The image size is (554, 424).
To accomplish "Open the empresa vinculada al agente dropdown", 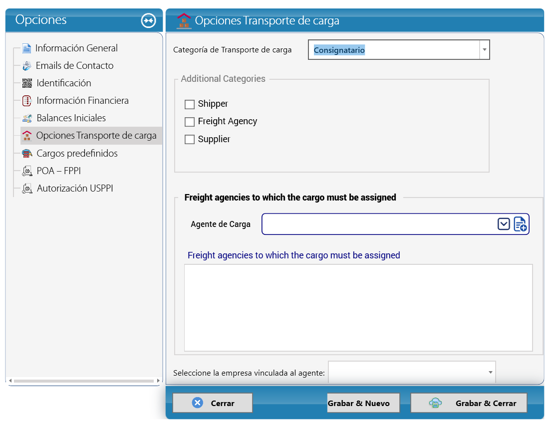I will 491,372.
